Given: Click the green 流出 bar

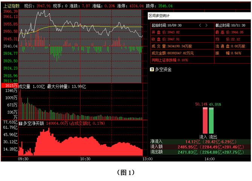Looking at the screenshot, I should (x=211, y=121).
